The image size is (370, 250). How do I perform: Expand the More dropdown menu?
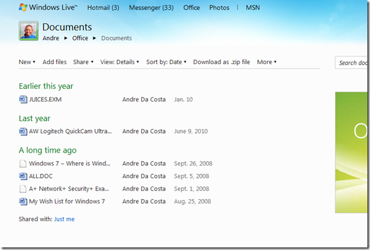[x=266, y=62]
